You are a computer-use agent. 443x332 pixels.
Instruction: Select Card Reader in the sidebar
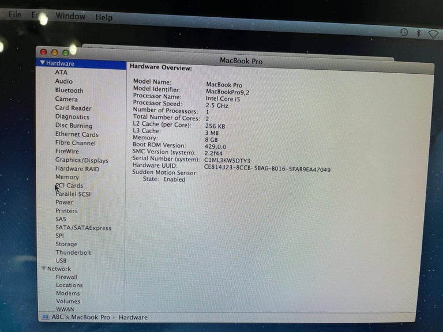point(73,108)
